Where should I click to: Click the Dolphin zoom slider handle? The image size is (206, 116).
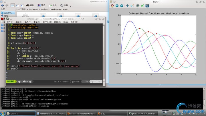pyautogui.click(x=160, y=85)
